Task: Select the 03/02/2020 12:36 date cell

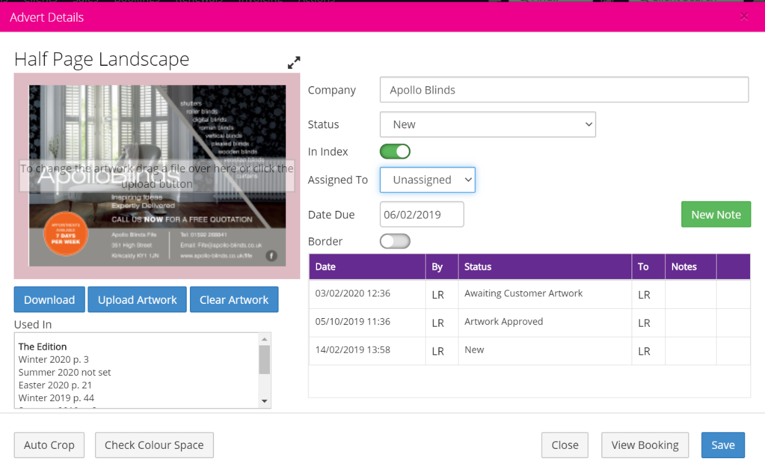Action: point(367,294)
